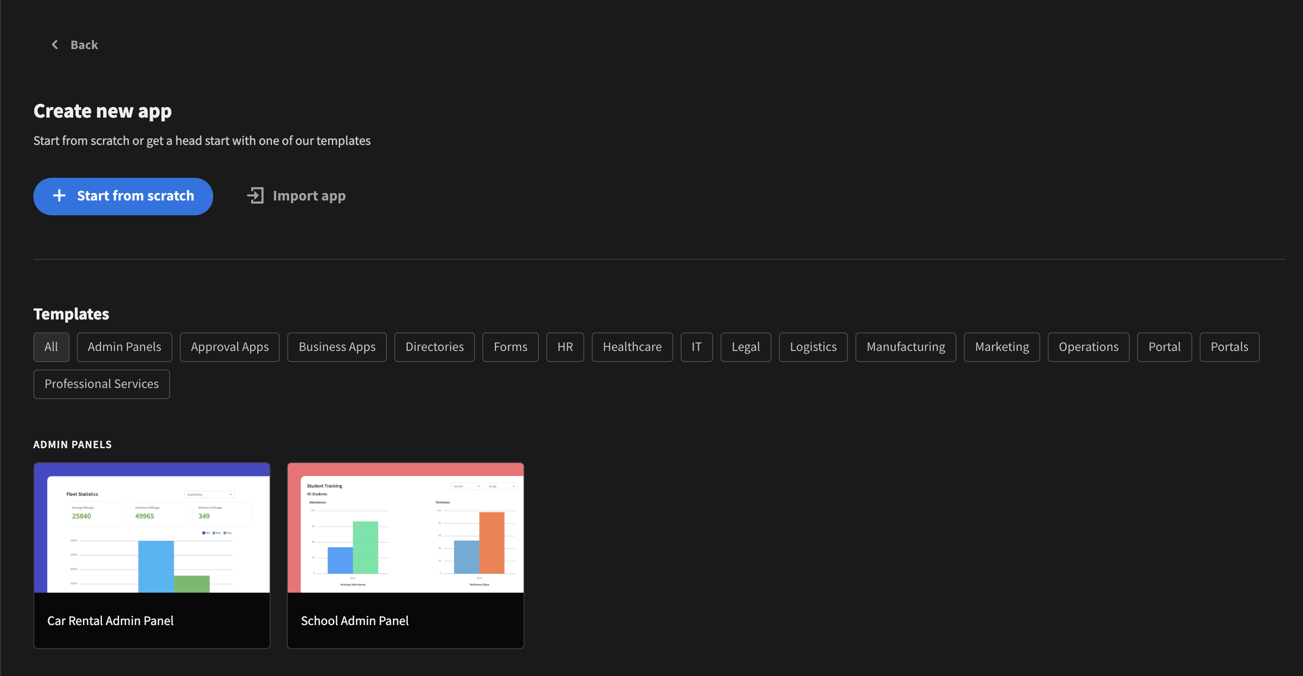The width and height of the screenshot is (1303, 676).
Task: Select the Healthcare category
Action: [633, 347]
